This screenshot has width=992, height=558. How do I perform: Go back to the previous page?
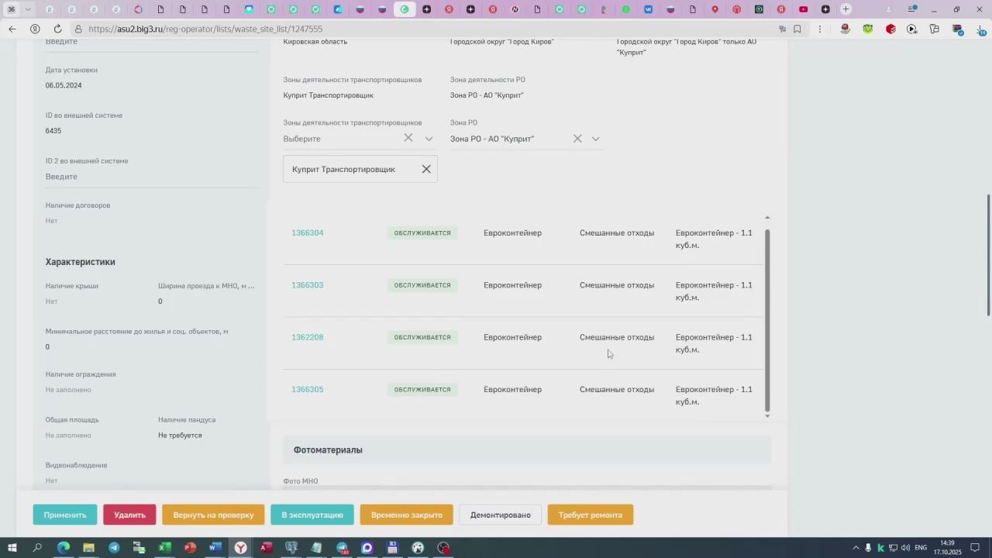[x=12, y=29]
